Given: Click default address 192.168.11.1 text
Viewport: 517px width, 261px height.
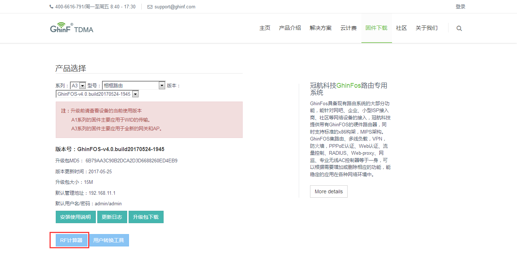Looking at the screenshot, I should 102,193.
